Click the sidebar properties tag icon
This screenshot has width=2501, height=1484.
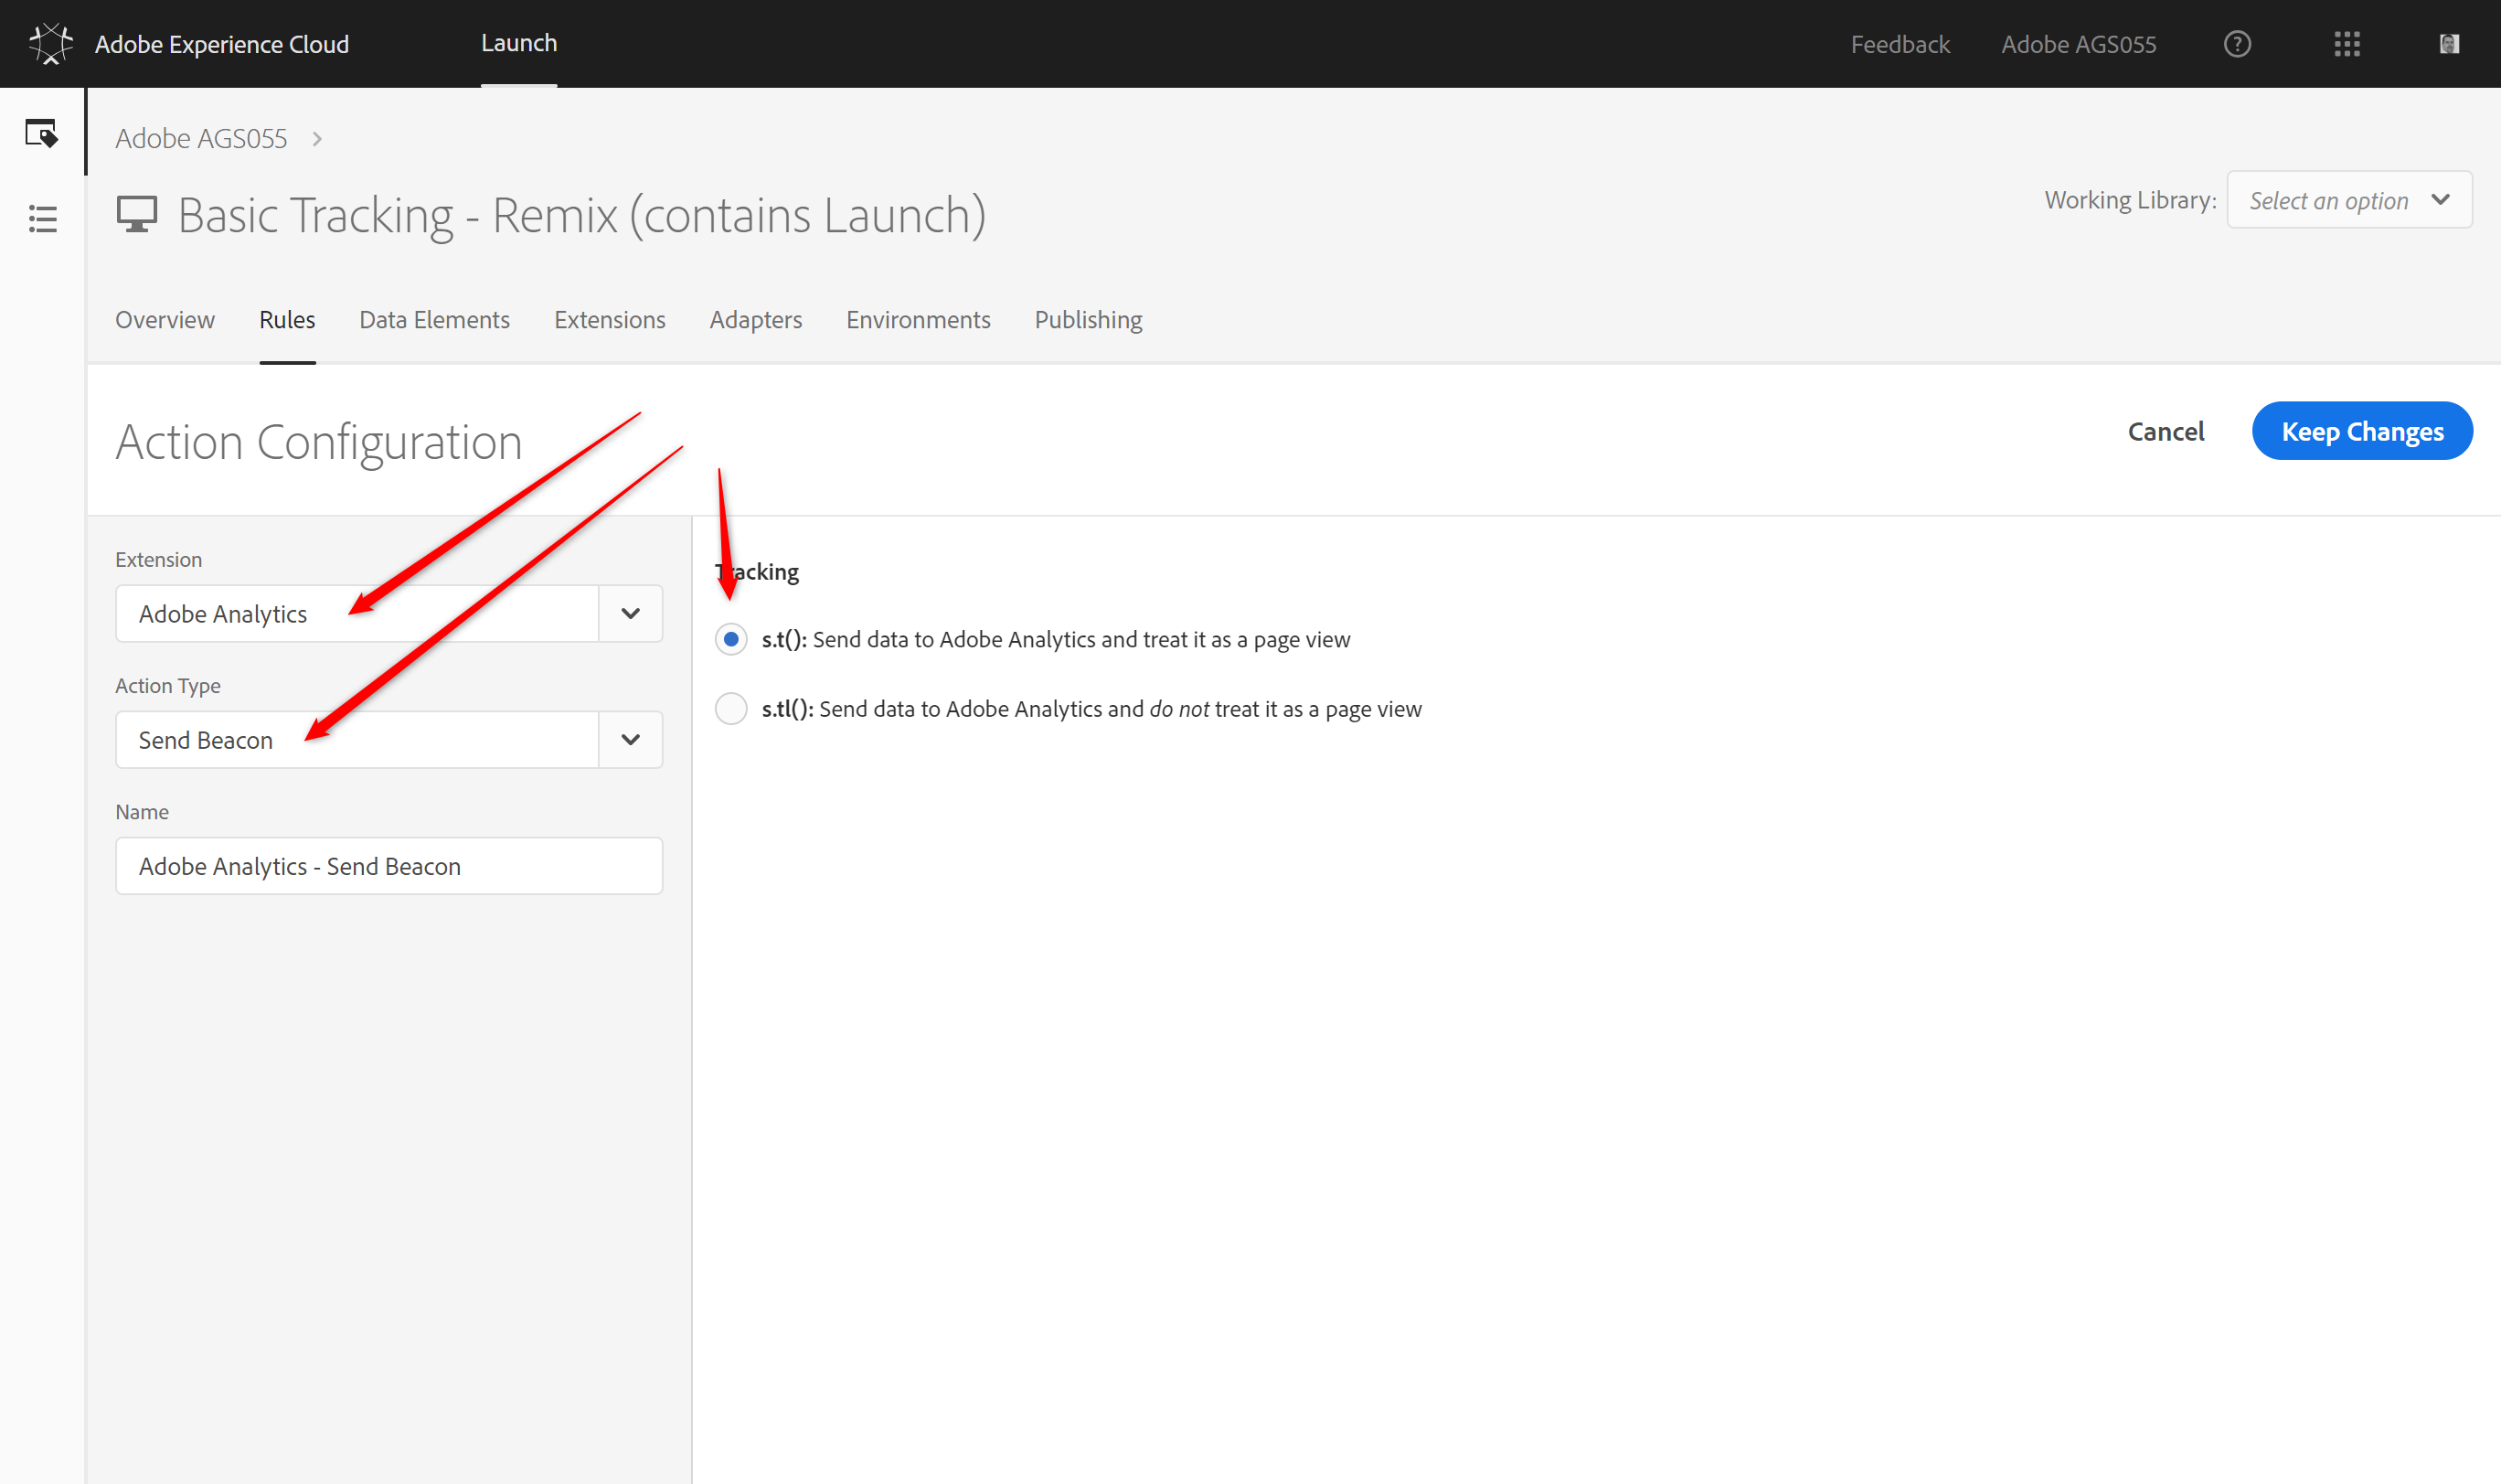(x=42, y=133)
